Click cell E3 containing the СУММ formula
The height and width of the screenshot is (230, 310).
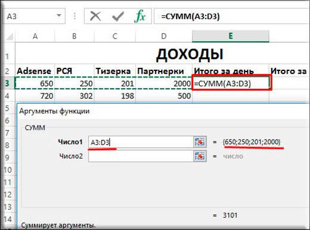pos(231,83)
